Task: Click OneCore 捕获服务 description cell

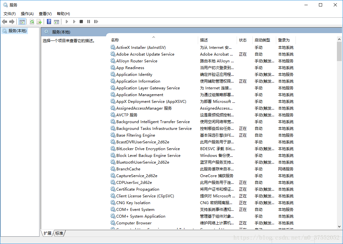Action: pyautogui.click(x=216, y=176)
